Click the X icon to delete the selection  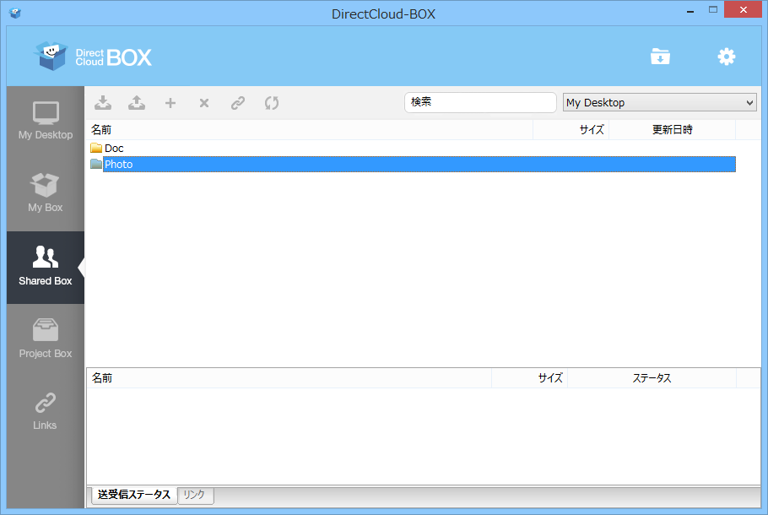203,102
